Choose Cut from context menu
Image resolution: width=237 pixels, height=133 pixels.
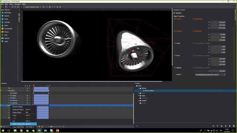[x=23, y=121]
